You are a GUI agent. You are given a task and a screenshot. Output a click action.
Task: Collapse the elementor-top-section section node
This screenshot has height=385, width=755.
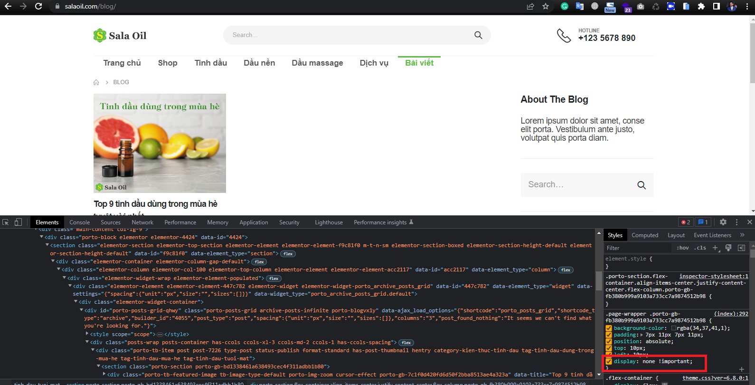47,245
